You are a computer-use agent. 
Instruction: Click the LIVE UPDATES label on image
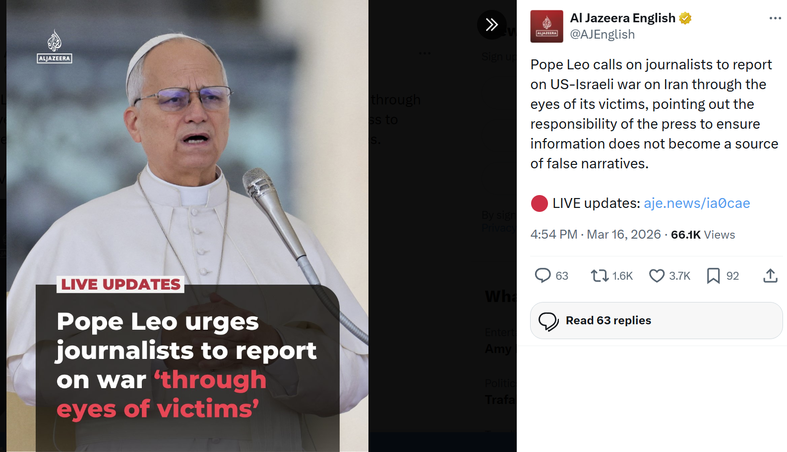[121, 284]
